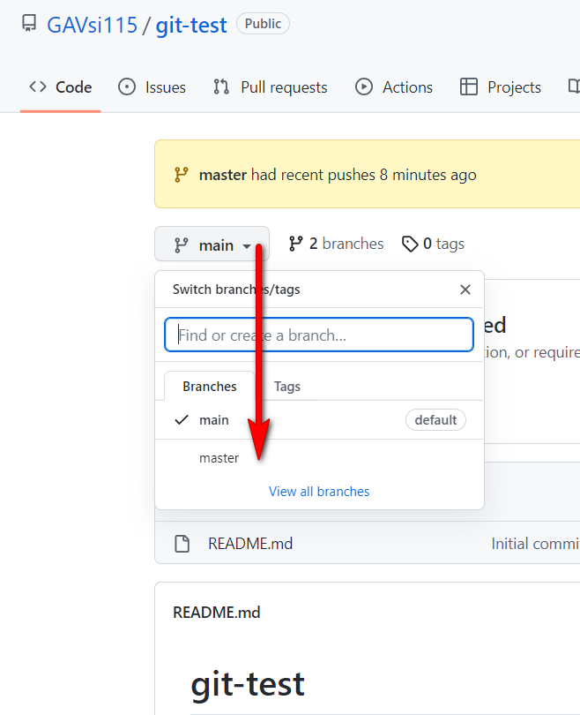580x715 pixels.
Task: Click the repository icon beside GAVsi115
Action: point(29,23)
